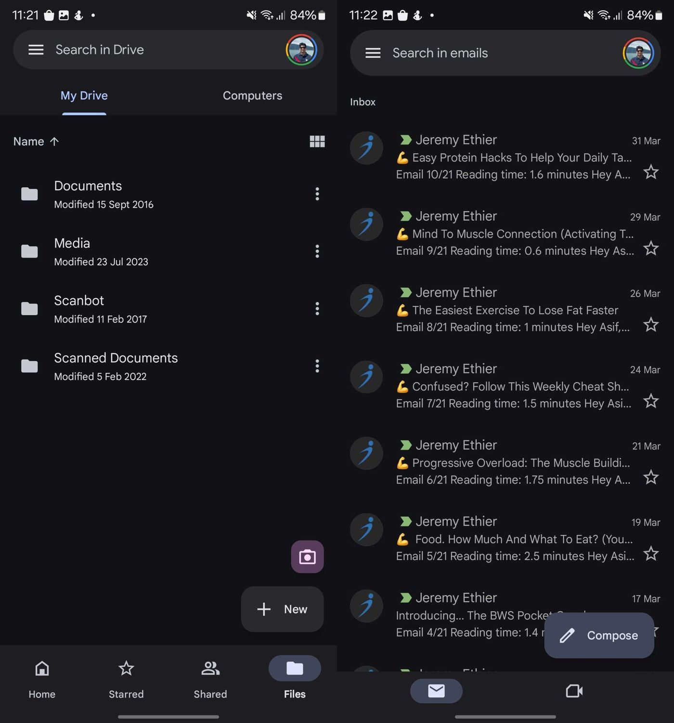Open Drive Home from bottom navigation
This screenshot has width=674, height=723.
click(42, 679)
